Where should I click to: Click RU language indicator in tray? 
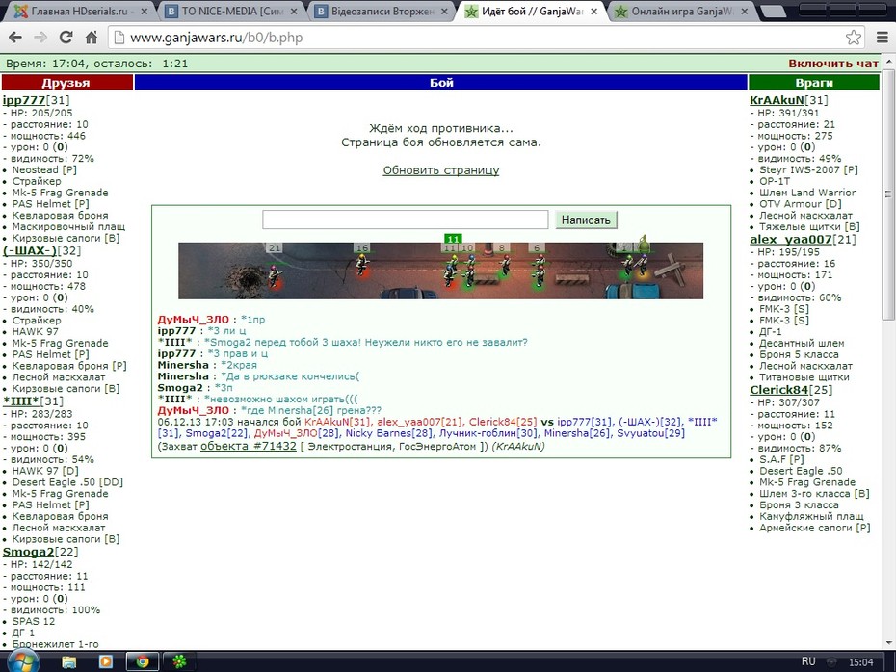[808, 661]
